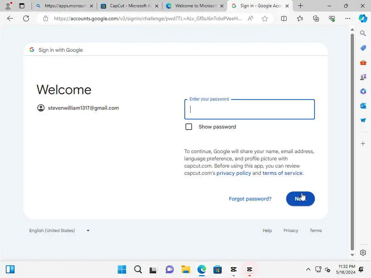371x278 pixels.
Task: Open the Favorites list
Action: tap(300, 18)
